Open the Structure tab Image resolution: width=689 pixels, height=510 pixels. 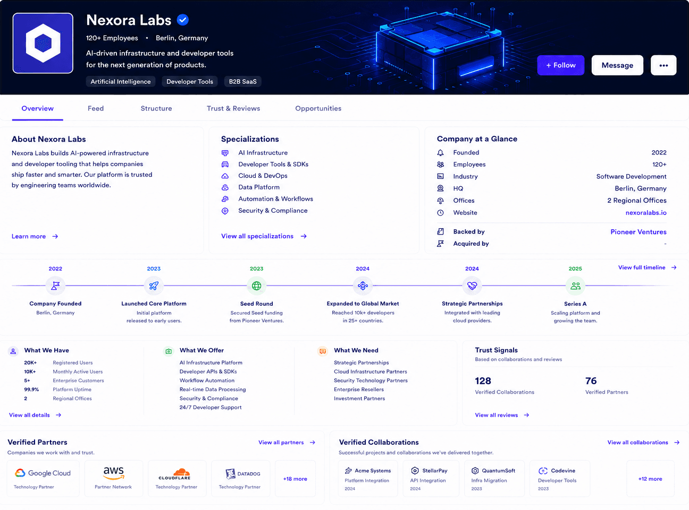[156, 108]
